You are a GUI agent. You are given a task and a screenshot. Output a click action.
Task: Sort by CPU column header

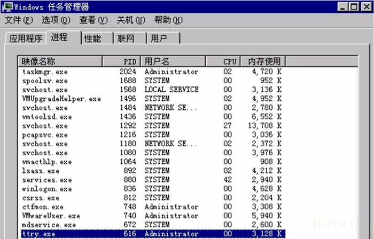coord(223,61)
